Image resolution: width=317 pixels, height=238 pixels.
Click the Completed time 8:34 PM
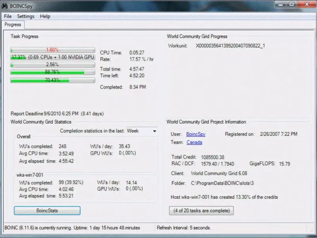[137, 87]
